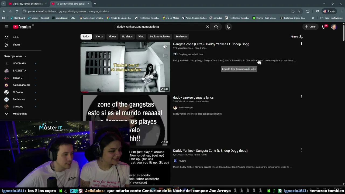345x194 pixels.
Task: Show more bookmarks with the overflow chevron
Action: 313,18
